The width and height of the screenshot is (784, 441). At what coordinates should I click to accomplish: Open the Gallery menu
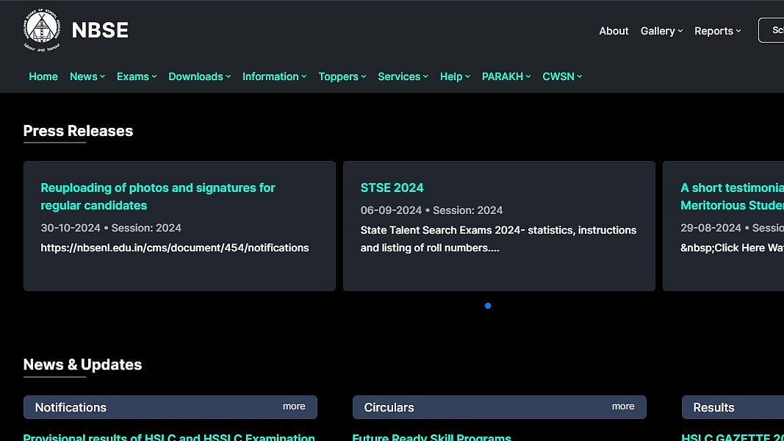click(x=661, y=31)
